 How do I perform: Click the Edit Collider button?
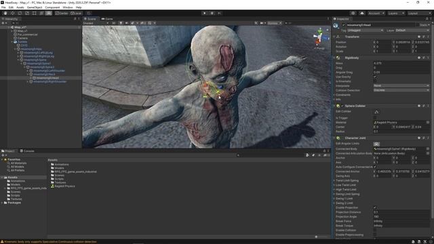point(376,112)
